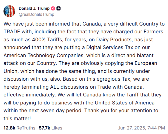168x134 pixels.
Task: Click the 'Dairy Products' phrase
Action: coord(114,40)
